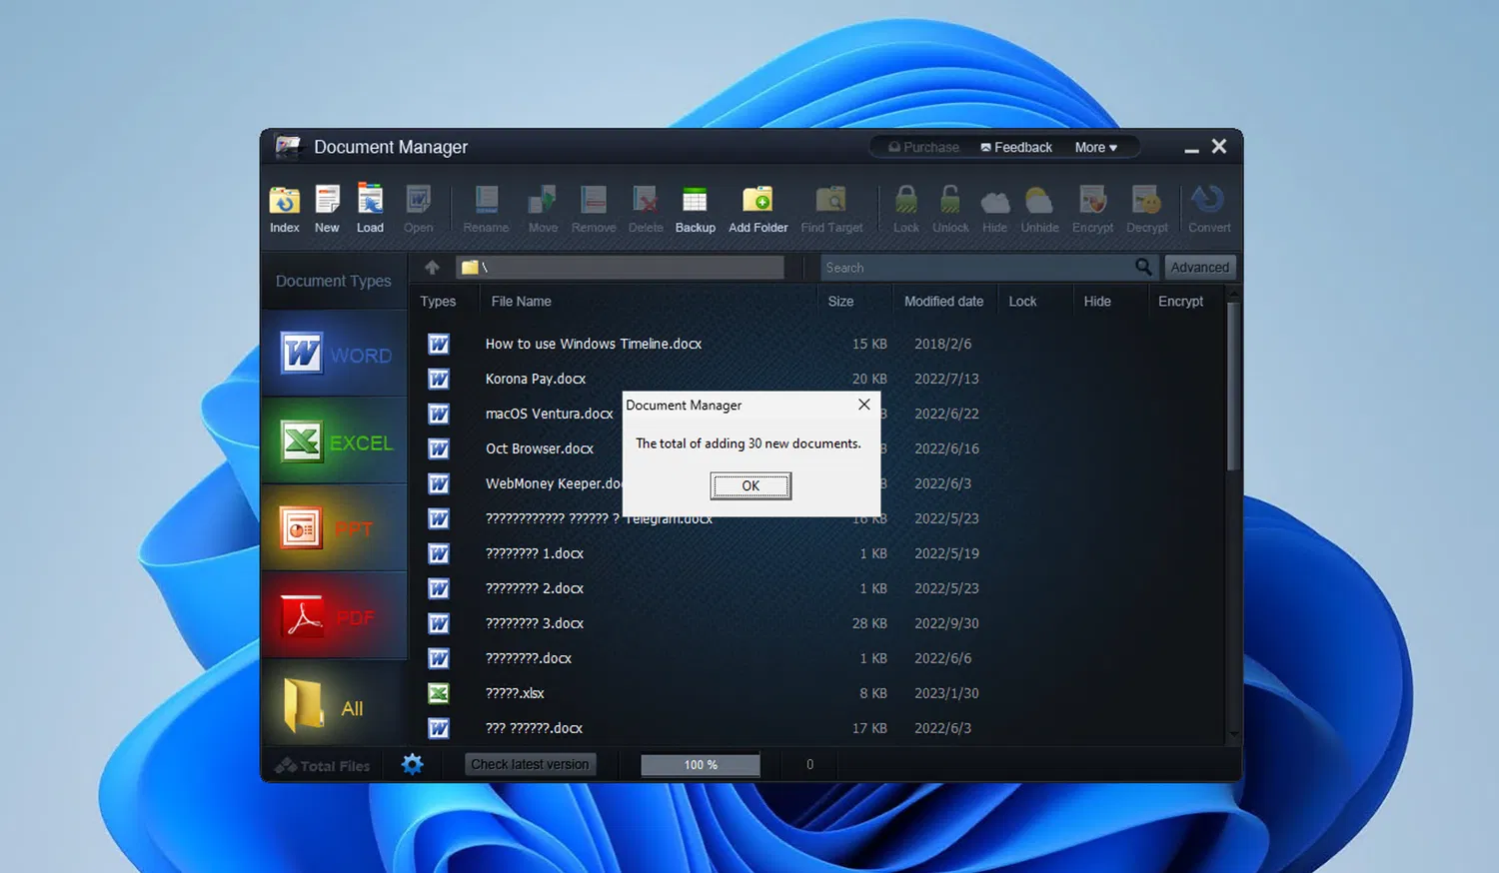Filter by EXCEL document type
This screenshot has height=873, width=1499.
pyautogui.click(x=335, y=441)
